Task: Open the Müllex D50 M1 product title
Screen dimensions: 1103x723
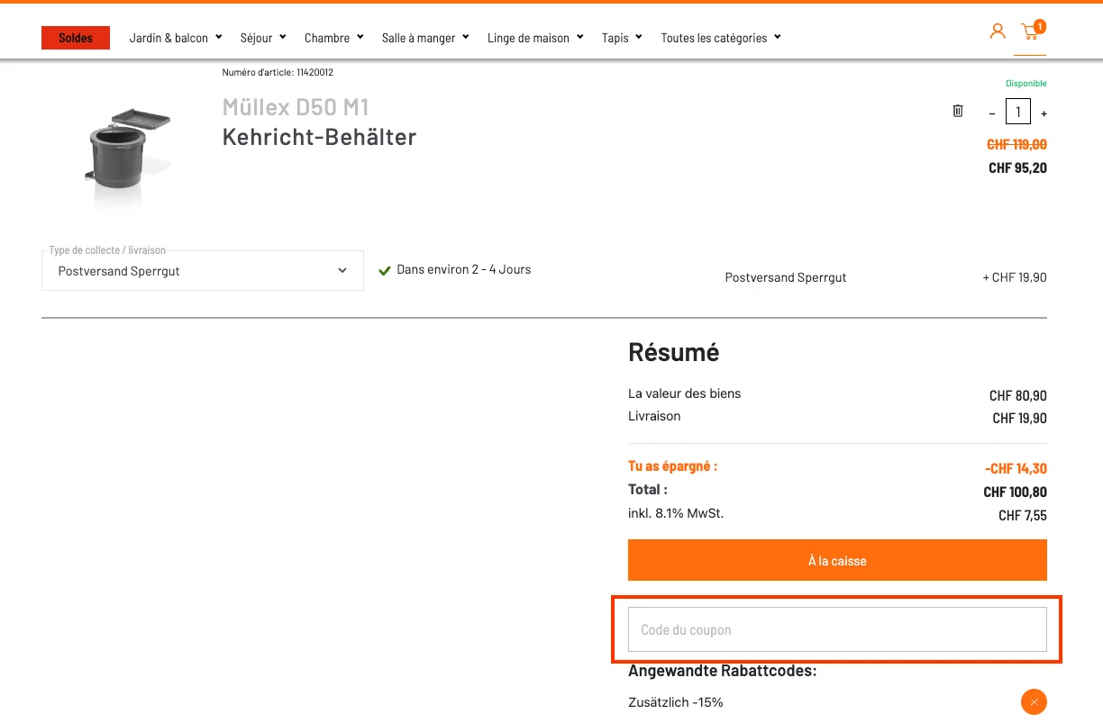Action: [296, 107]
